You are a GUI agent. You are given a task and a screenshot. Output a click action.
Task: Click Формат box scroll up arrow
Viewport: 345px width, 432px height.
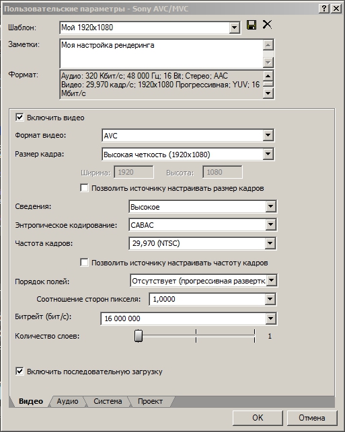268,76
